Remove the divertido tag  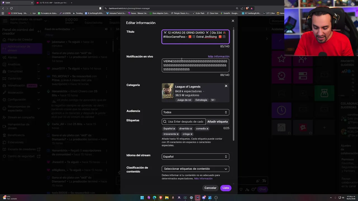pos(191,129)
